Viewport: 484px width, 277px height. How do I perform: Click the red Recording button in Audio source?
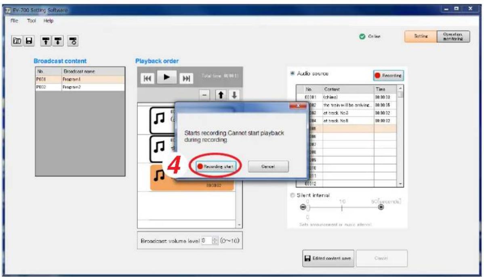tap(388, 75)
